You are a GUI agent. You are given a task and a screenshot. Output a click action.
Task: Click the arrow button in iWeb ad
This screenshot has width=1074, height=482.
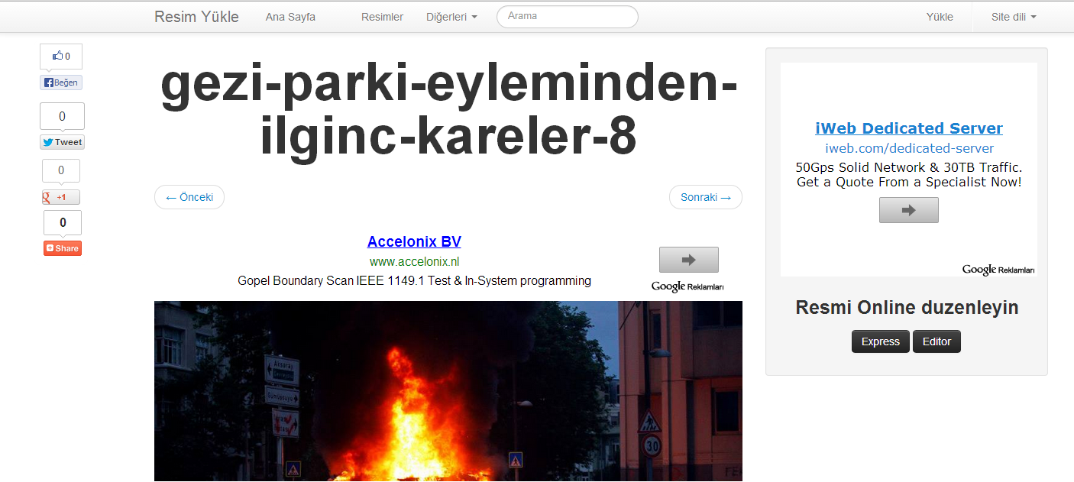[908, 210]
